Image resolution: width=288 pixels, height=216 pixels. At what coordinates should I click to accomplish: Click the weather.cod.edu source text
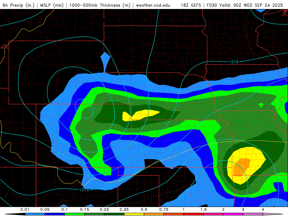(153, 5)
